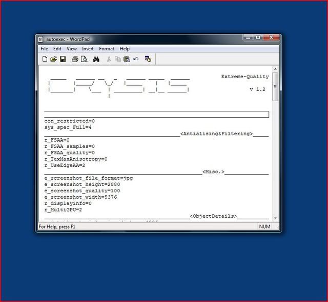The height and width of the screenshot is (302, 328).
Task: Click the Paste clipboard icon
Action: [x=127, y=59]
